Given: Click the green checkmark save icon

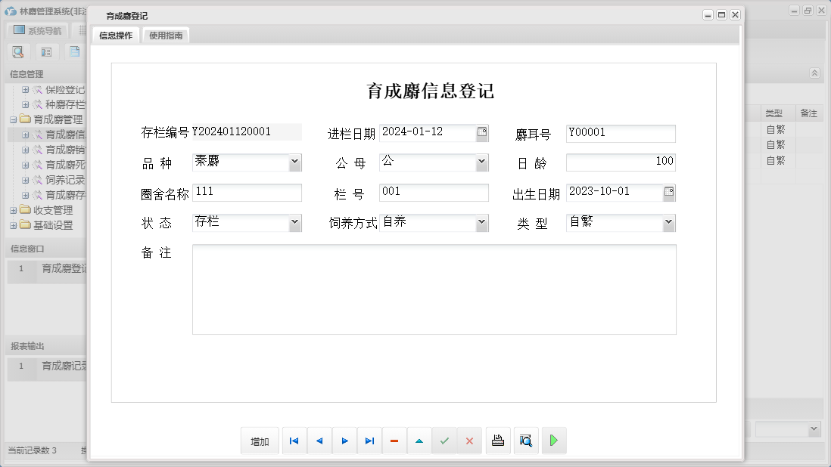Looking at the screenshot, I should (445, 440).
